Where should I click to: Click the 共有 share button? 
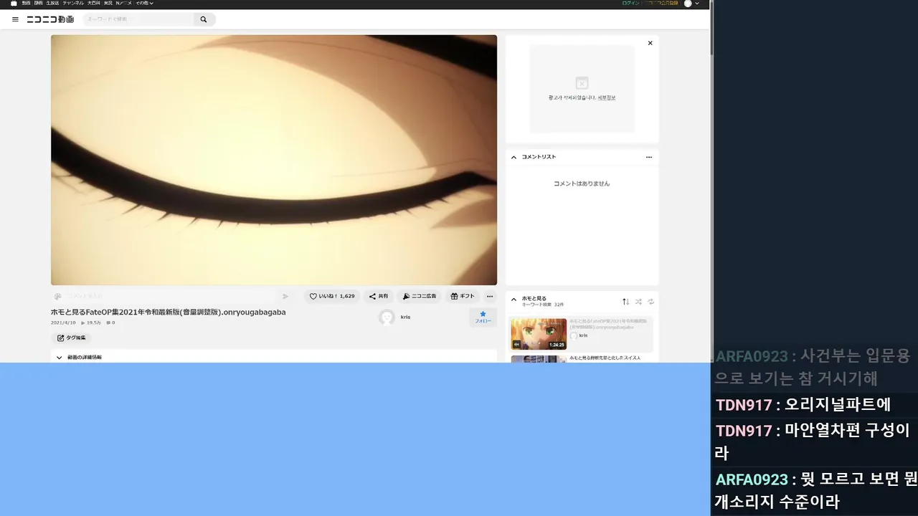pos(379,296)
